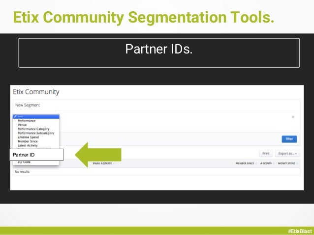Screen dimensions: 314x235
Task: Click the 'No results' text
Action: 22,172
